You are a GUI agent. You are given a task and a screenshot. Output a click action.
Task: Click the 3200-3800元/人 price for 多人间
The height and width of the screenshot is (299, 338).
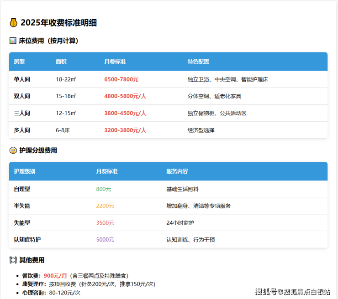pyautogui.click(x=125, y=130)
